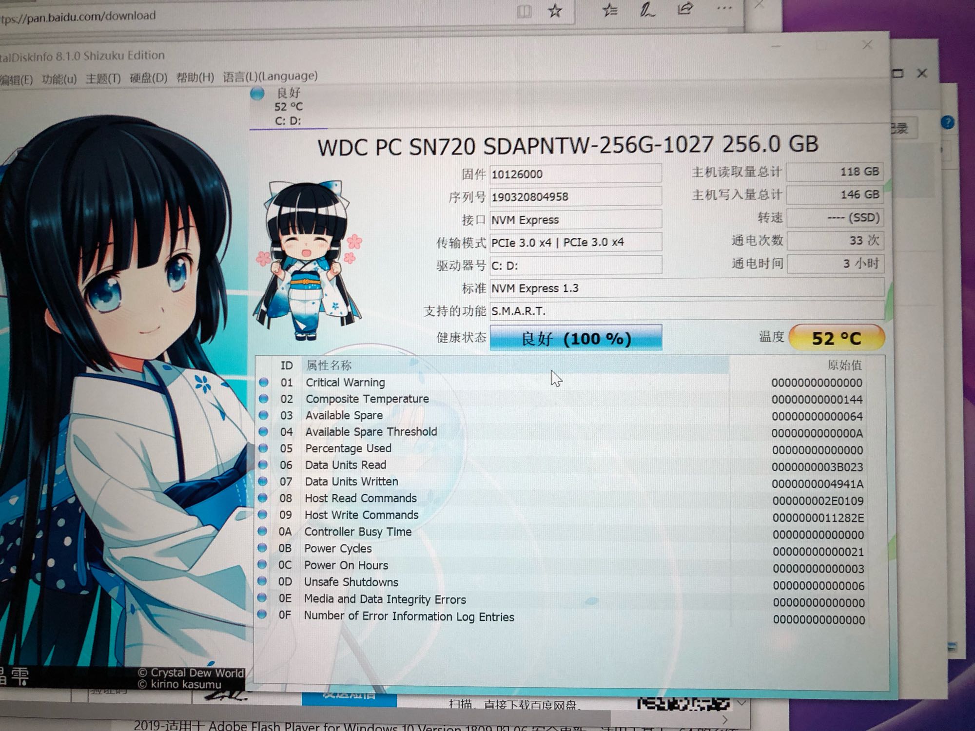The image size is (975, 731).
Task: Open the browser more options ellipsis menu
Action: 724,8
